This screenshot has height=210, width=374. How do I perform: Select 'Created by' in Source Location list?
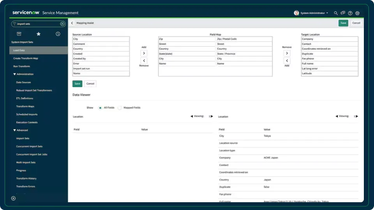(101, 59)
